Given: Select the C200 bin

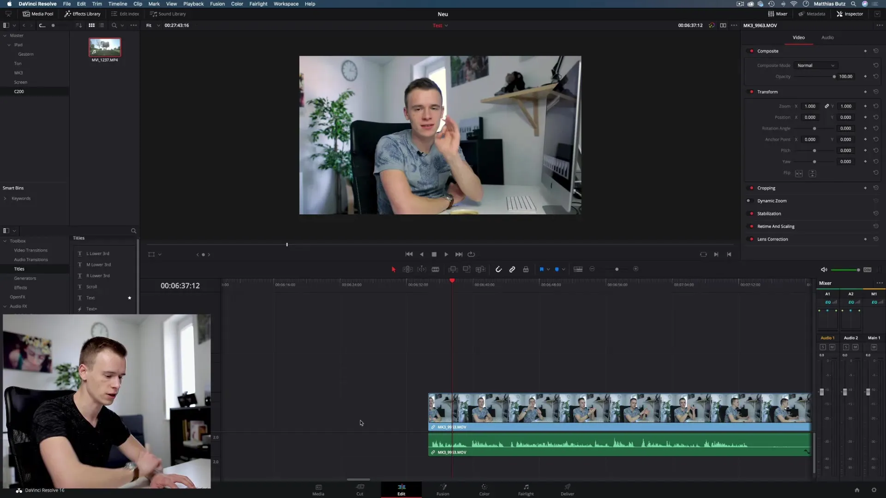Looking at the screenshot, I should pos(19,91).
